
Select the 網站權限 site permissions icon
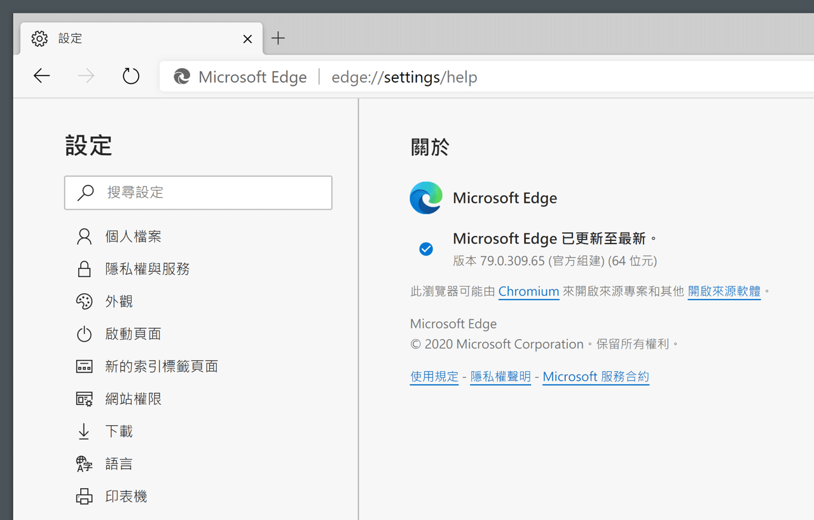(x=84, y=398)
